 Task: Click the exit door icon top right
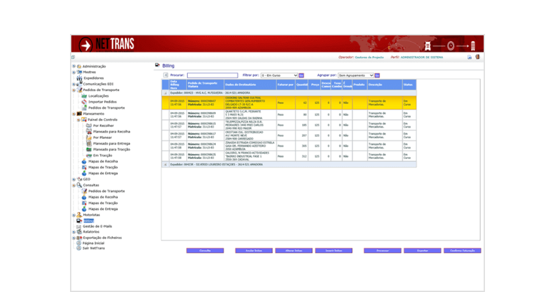477,57
